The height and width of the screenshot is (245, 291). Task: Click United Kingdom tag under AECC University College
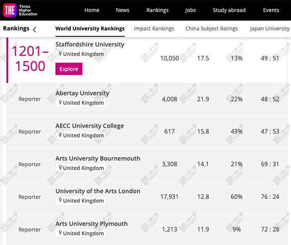coord(81,136)
